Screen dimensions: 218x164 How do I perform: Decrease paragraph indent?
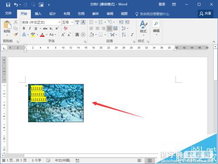pos(121,22)
